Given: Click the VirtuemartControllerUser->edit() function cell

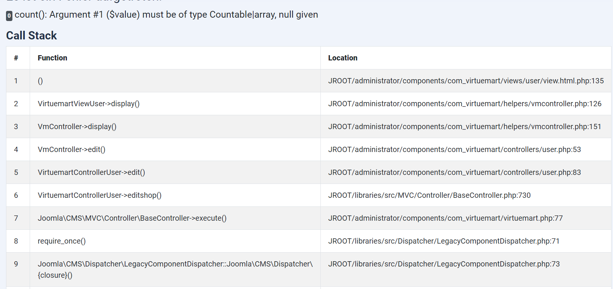Looking at the screenshot, I should tap(91, 172).
